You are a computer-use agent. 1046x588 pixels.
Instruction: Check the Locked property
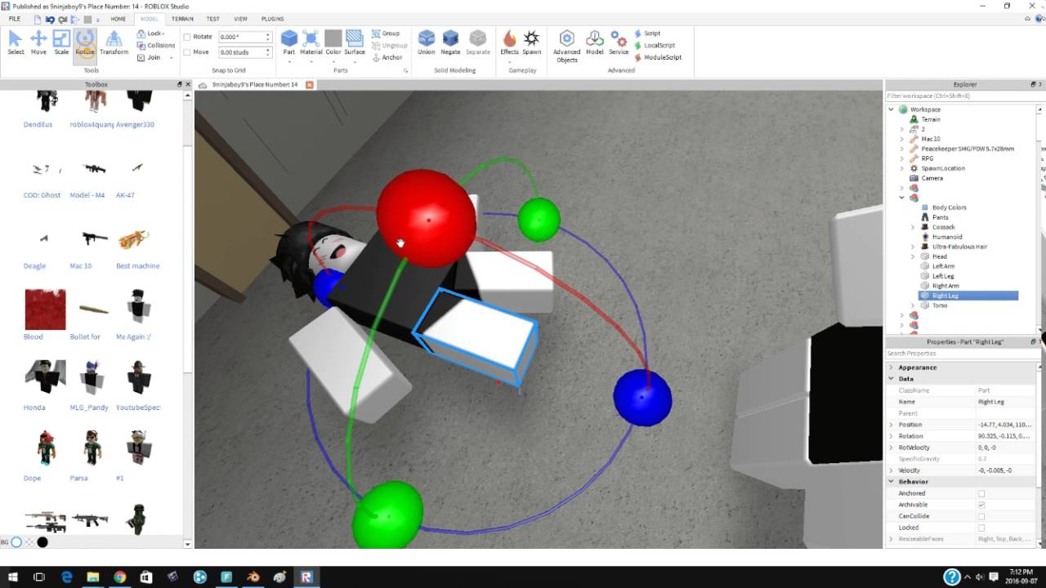981,528
